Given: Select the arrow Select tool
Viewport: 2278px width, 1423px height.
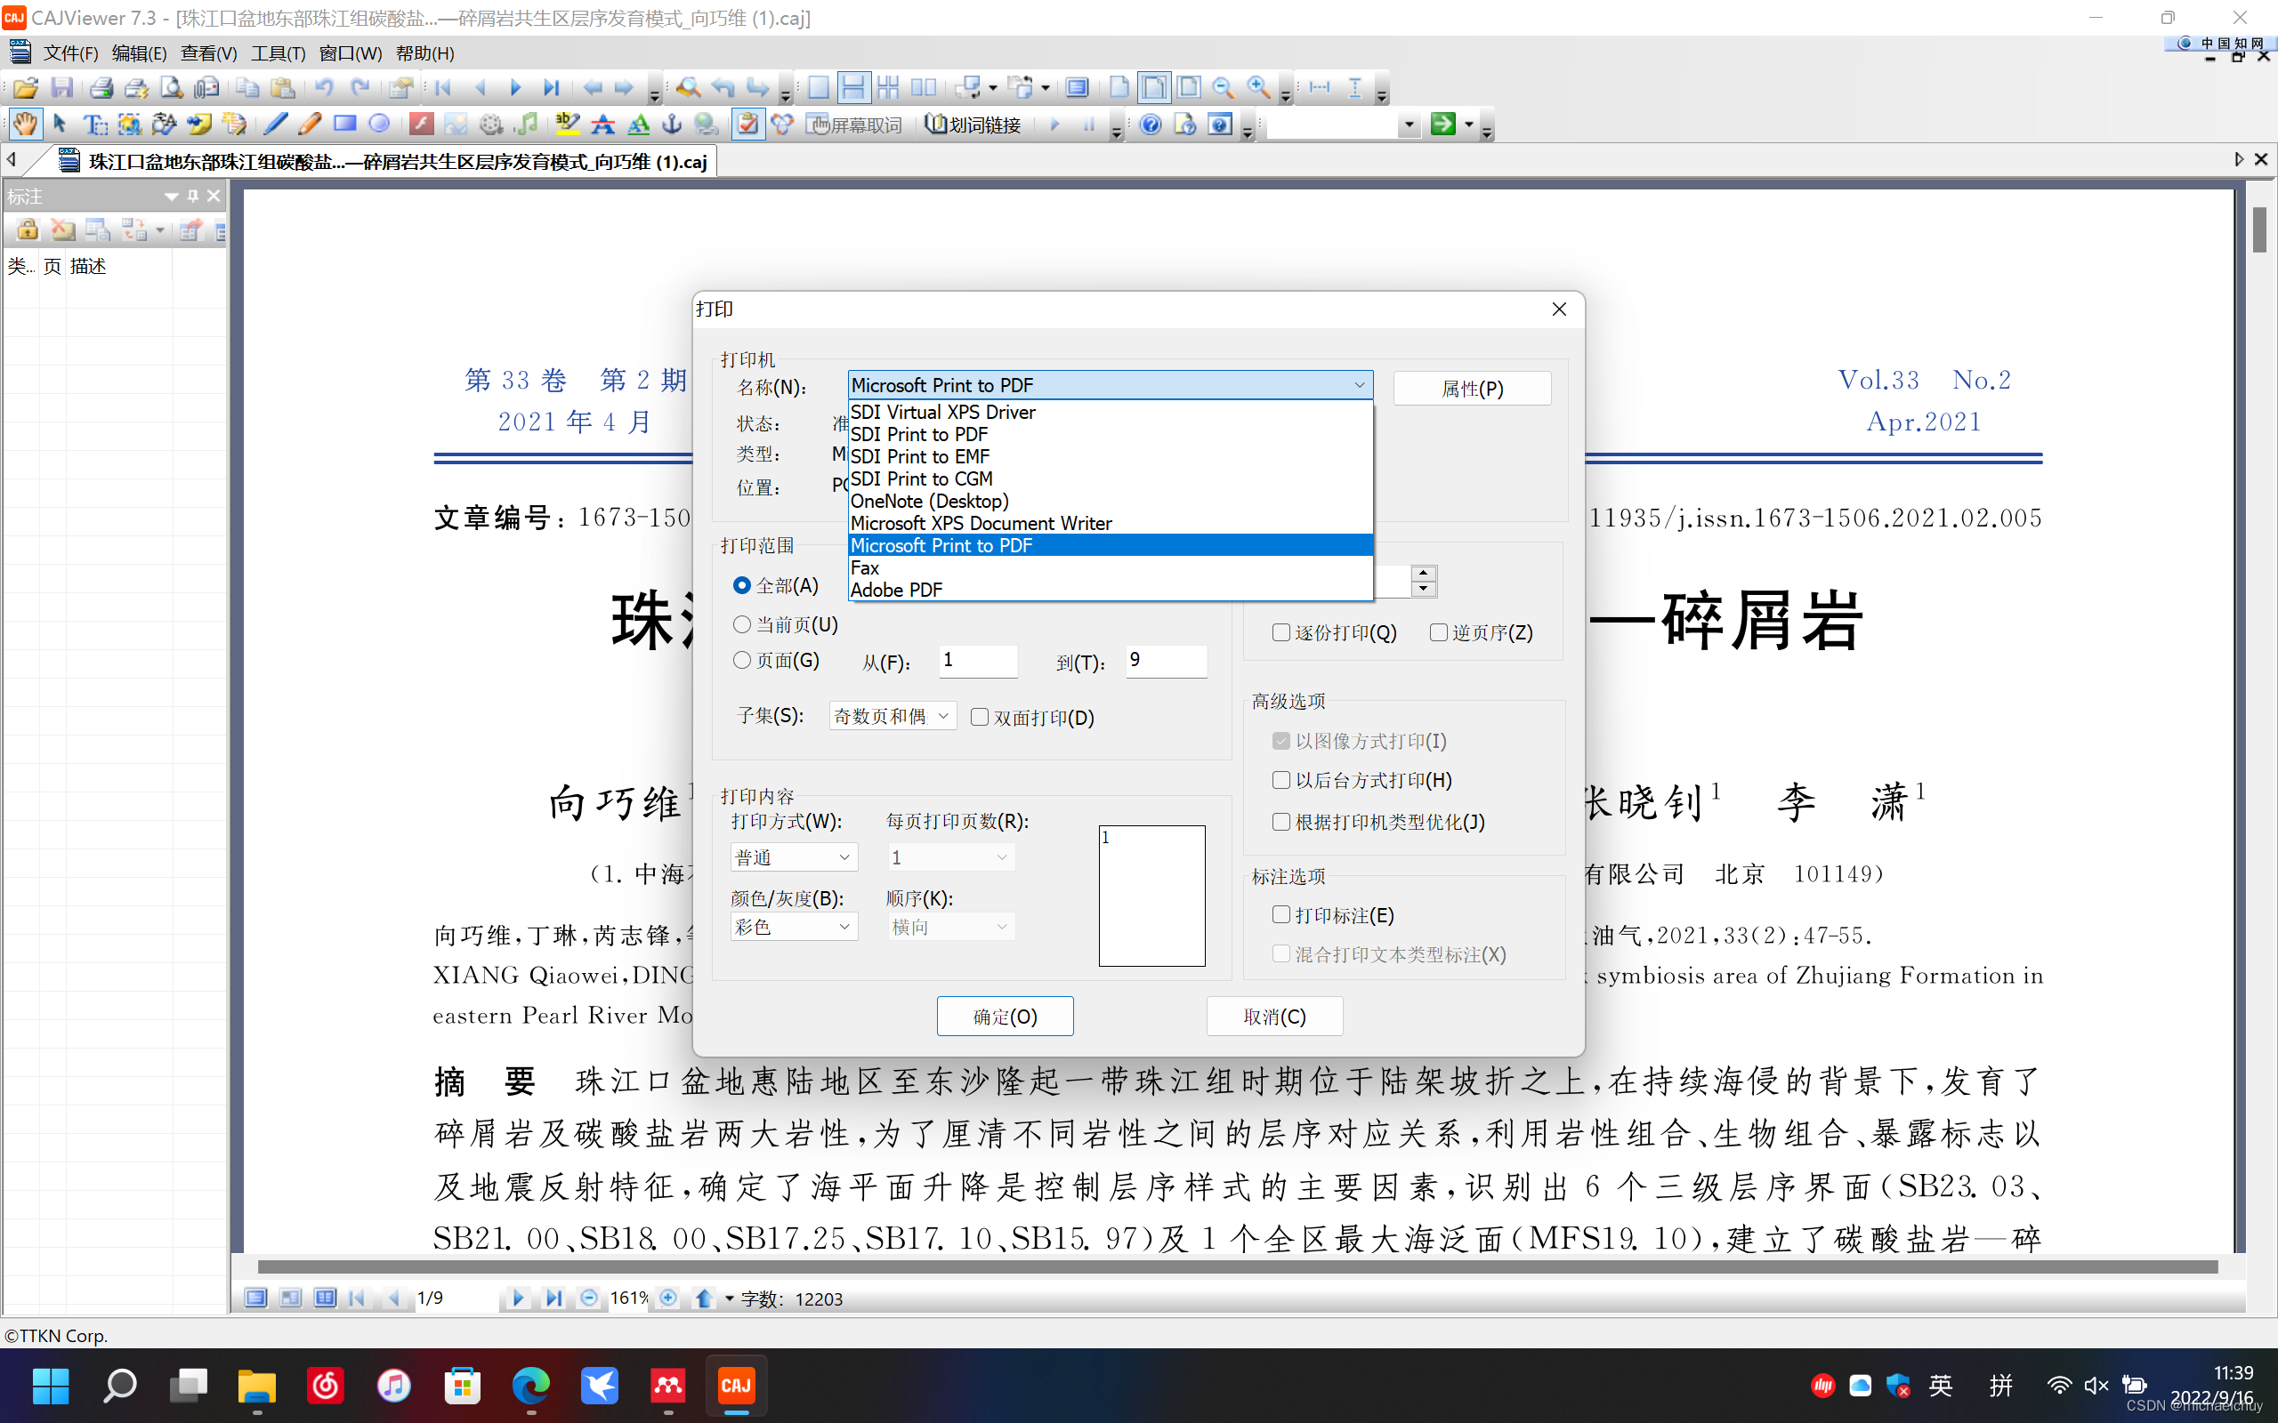Looking at the screenshot, I should pos(60,125).
